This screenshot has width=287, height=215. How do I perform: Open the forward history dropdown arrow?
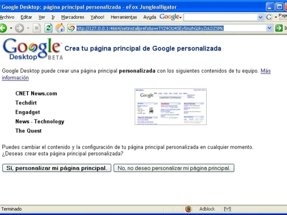[28, 28]
